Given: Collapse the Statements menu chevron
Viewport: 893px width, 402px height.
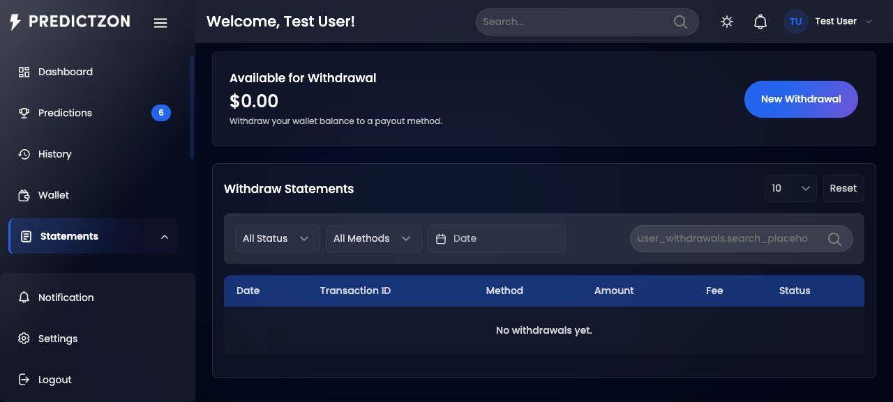Looking at the screenshot, I should pyautogui.click(x=165, y=237).
